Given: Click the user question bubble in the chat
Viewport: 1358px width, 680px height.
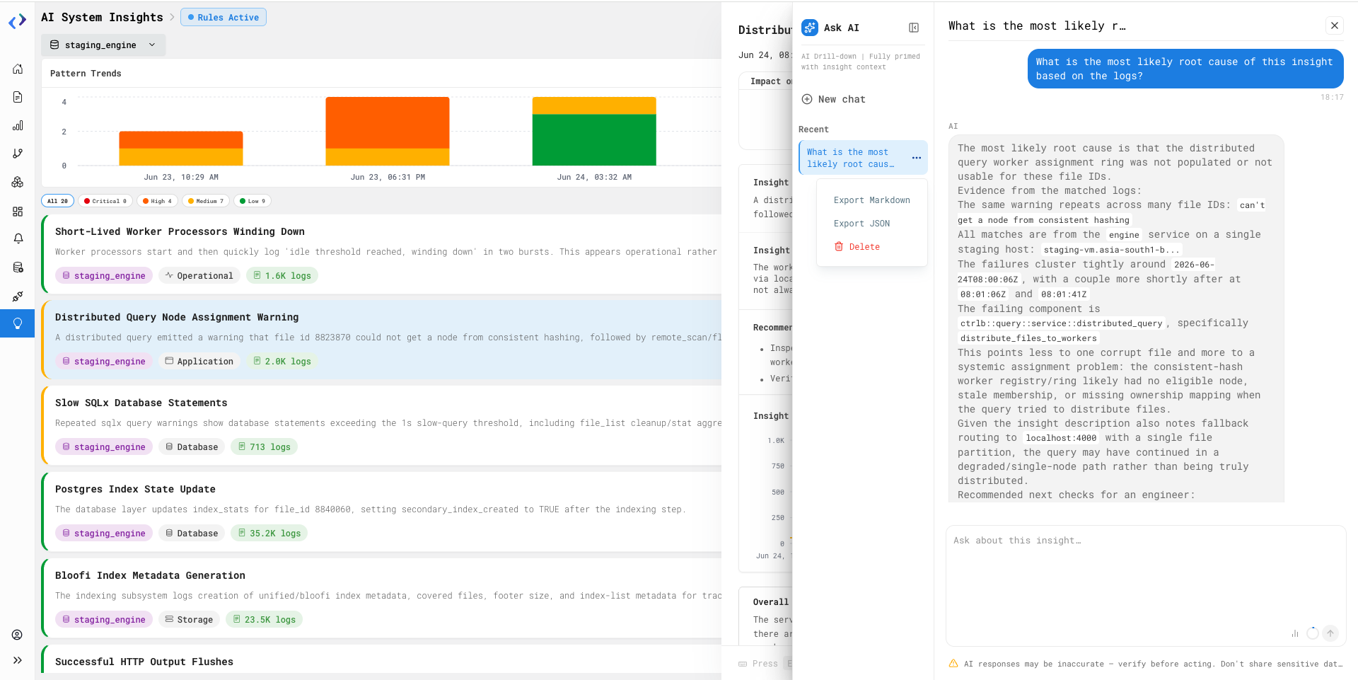Looking at the screenshot, I should click(x=1185, y=69).
